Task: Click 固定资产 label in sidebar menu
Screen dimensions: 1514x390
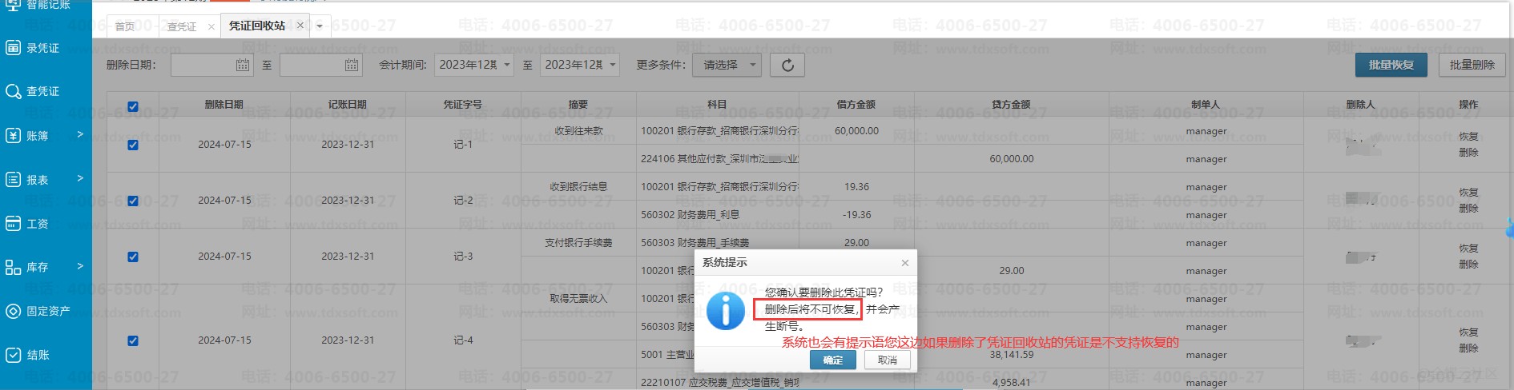Action: click(x=48, y=311)
